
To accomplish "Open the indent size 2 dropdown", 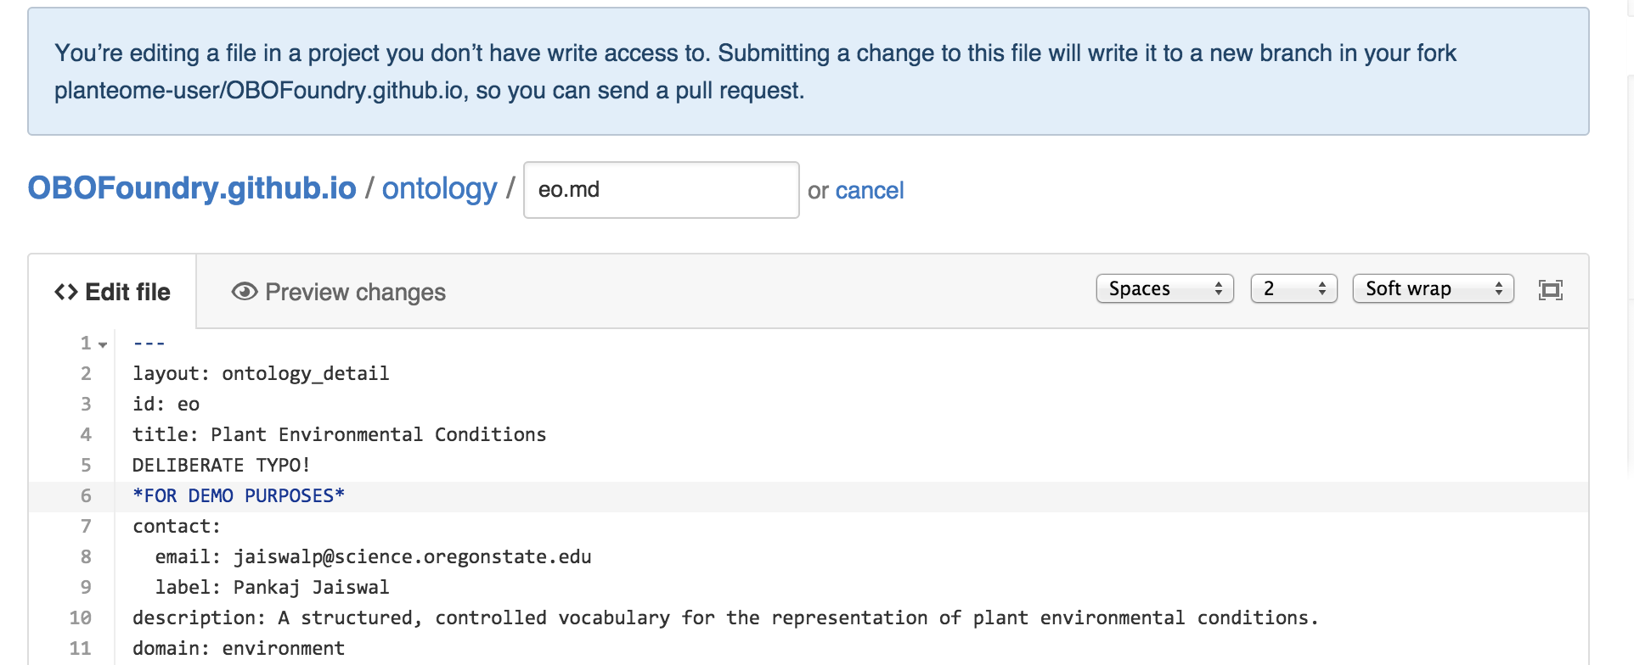I will point(1293,288).
